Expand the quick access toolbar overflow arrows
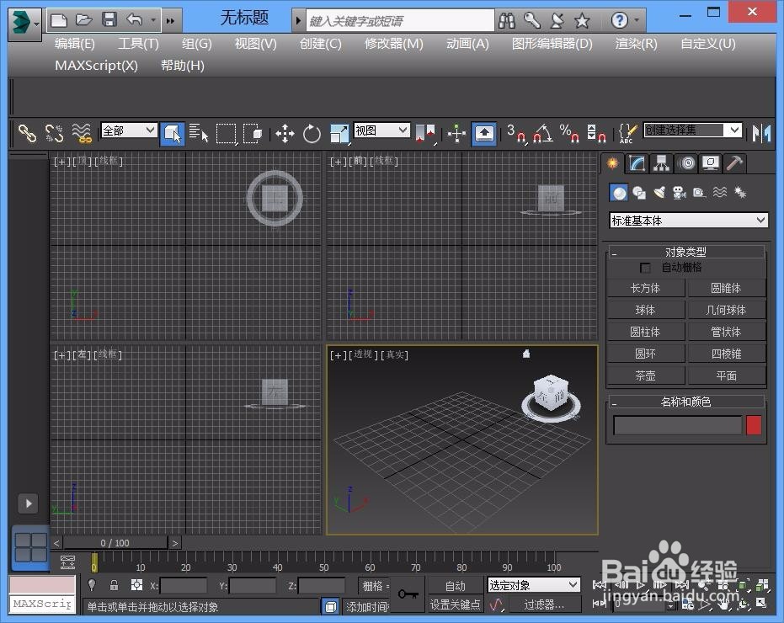784x623 pixels. click(x=170, y=21)
